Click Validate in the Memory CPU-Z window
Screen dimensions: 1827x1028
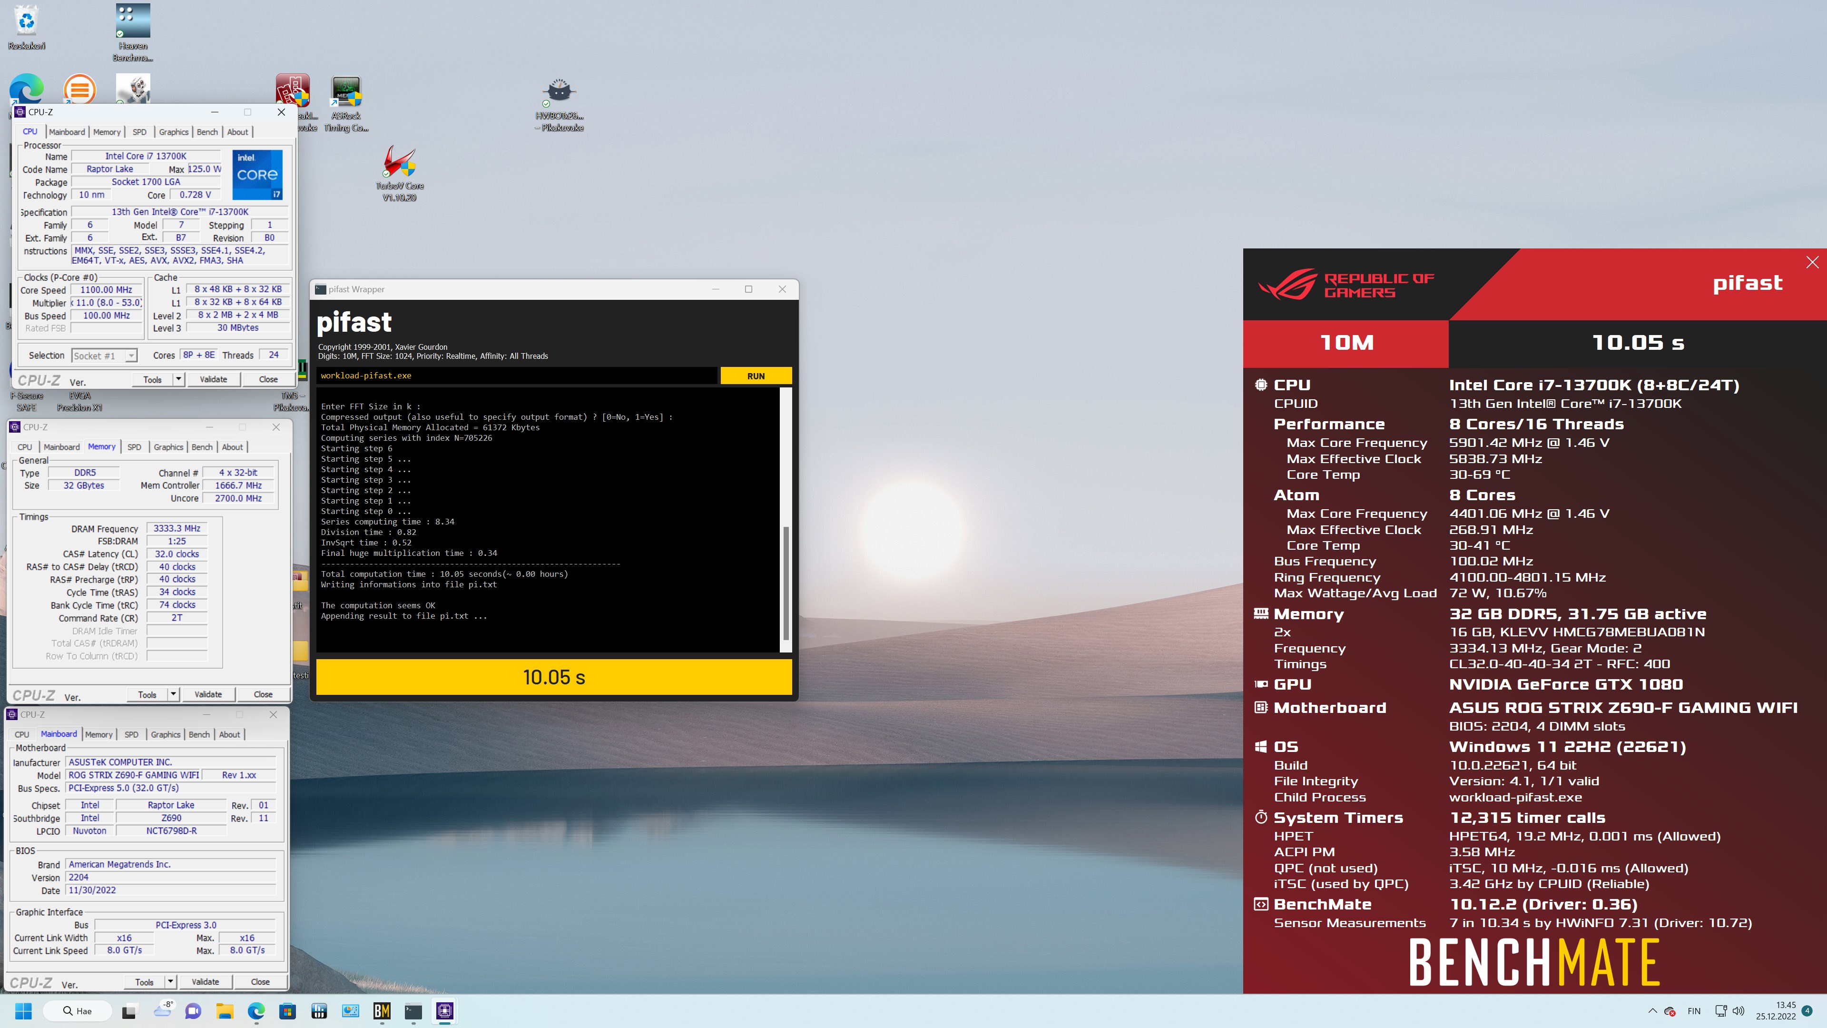[x=208, y=694]
